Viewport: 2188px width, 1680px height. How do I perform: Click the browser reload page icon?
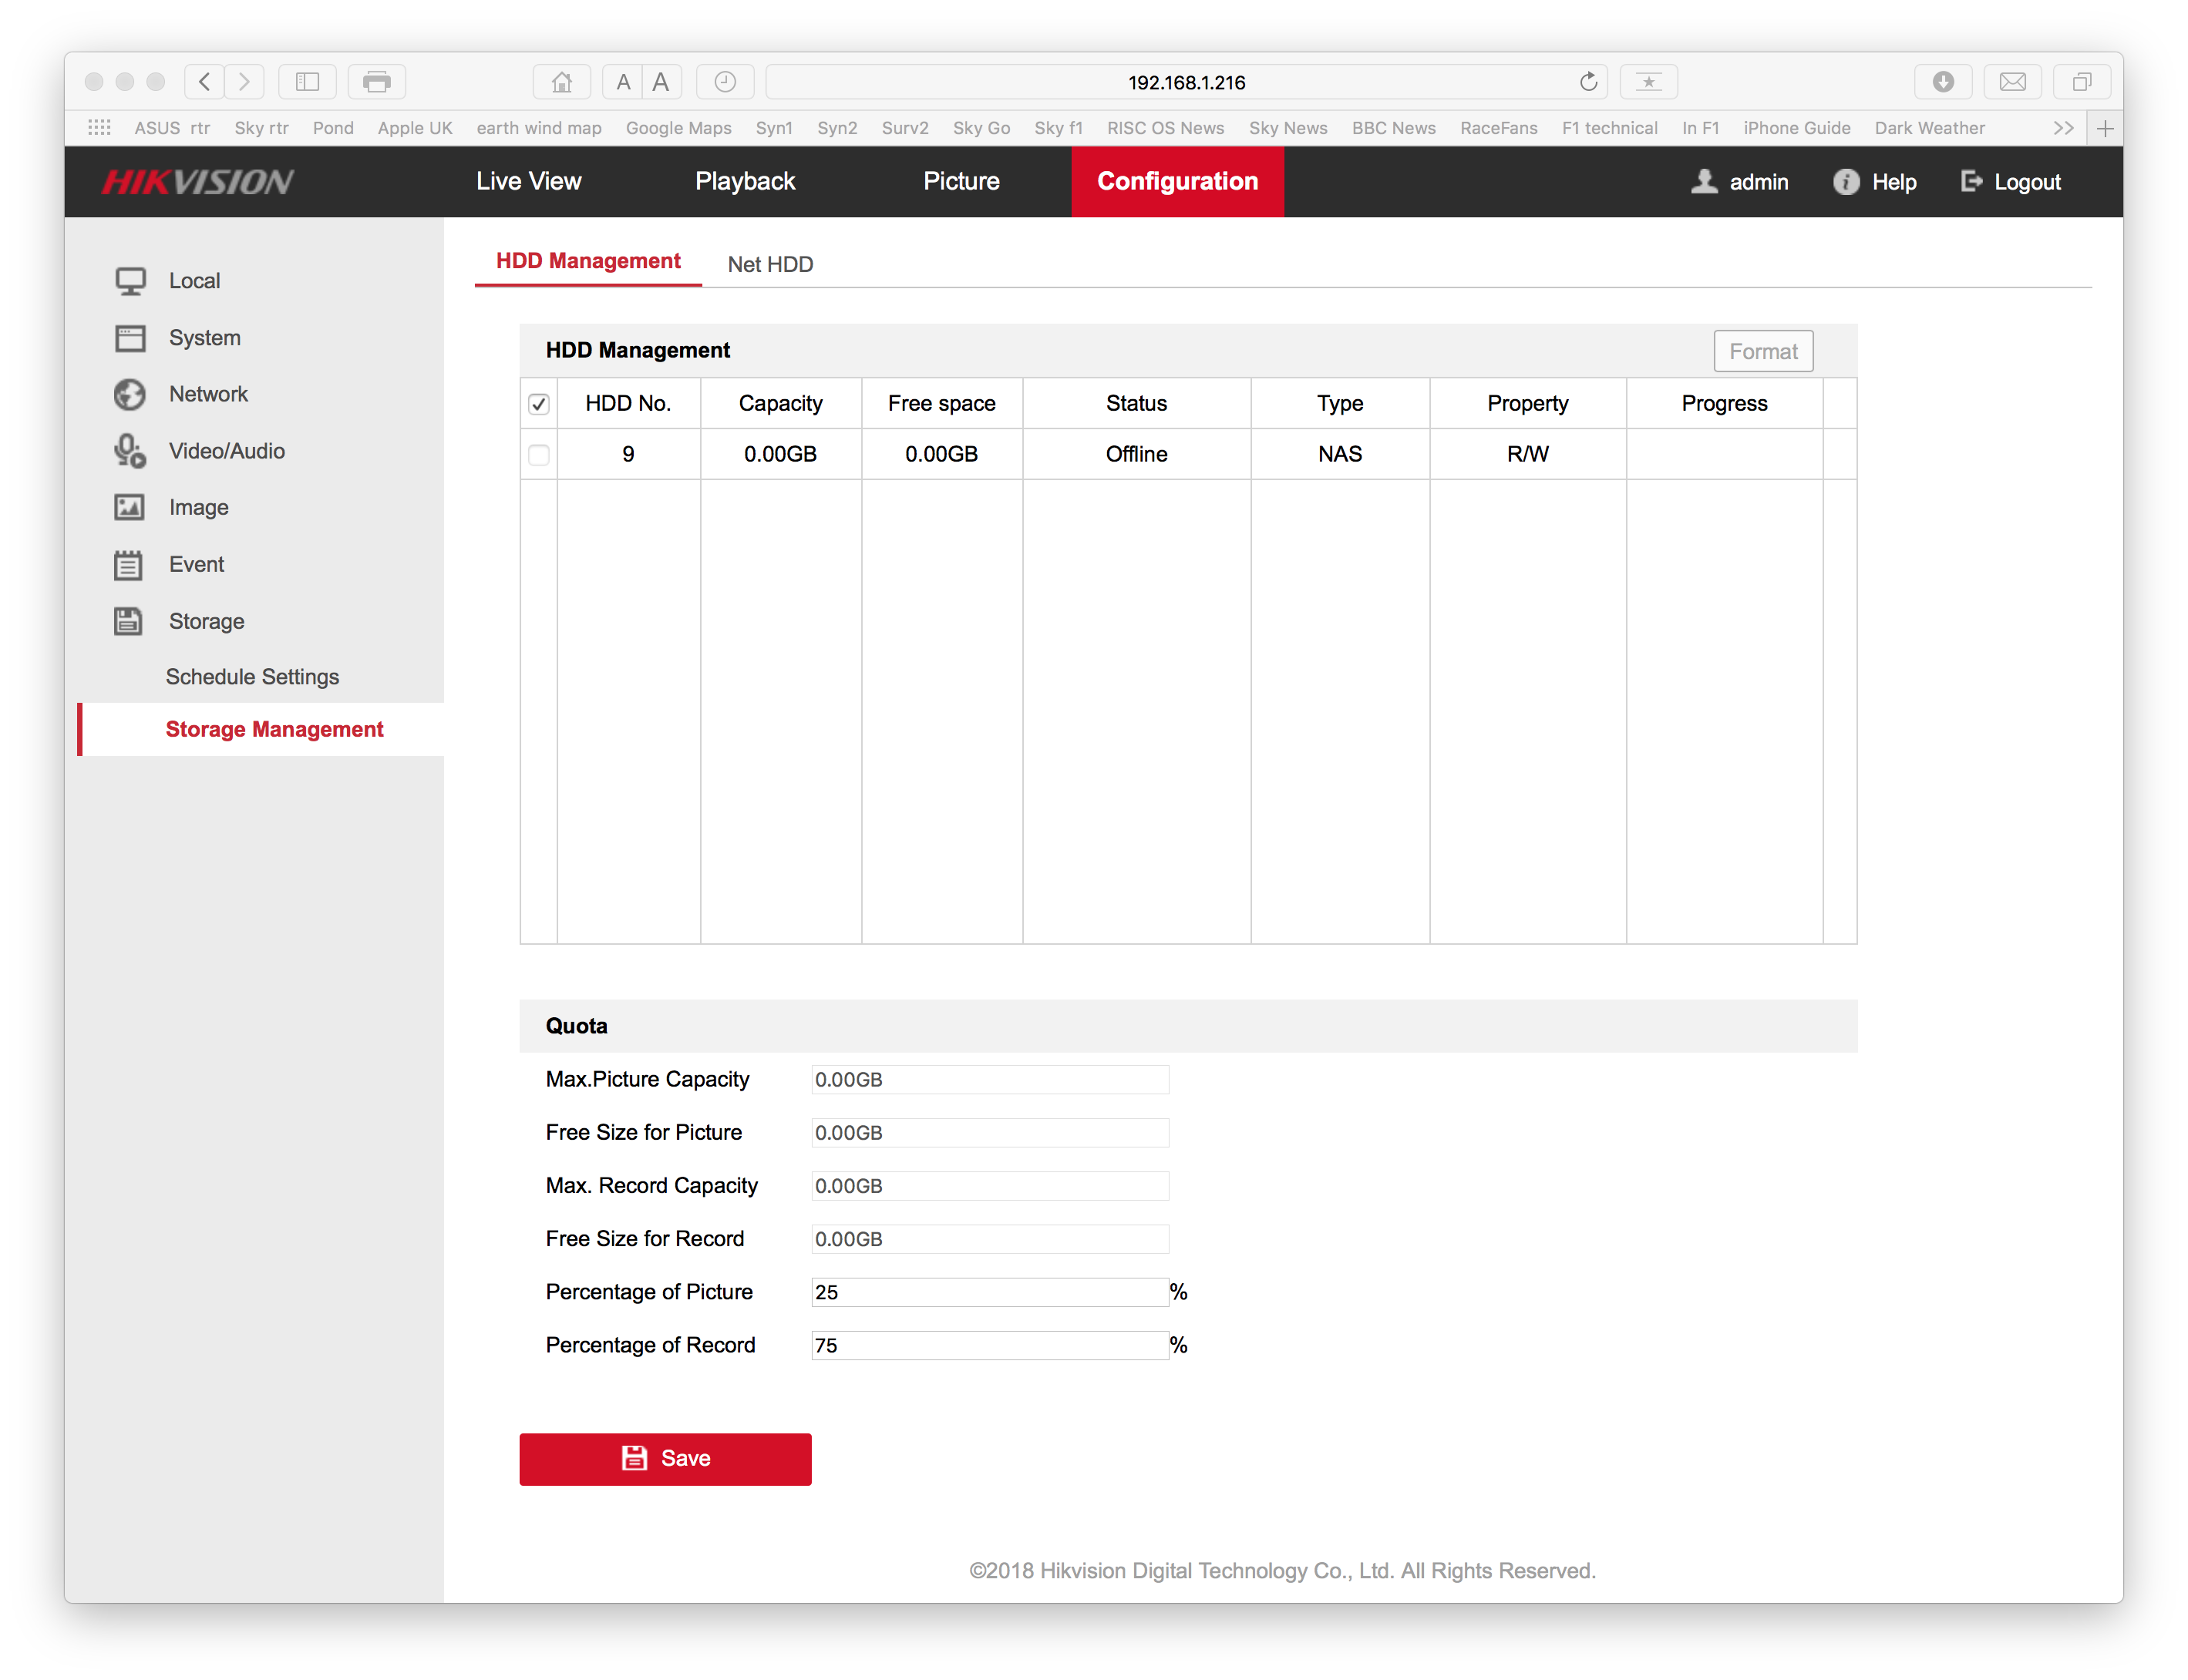[1587, 82]
